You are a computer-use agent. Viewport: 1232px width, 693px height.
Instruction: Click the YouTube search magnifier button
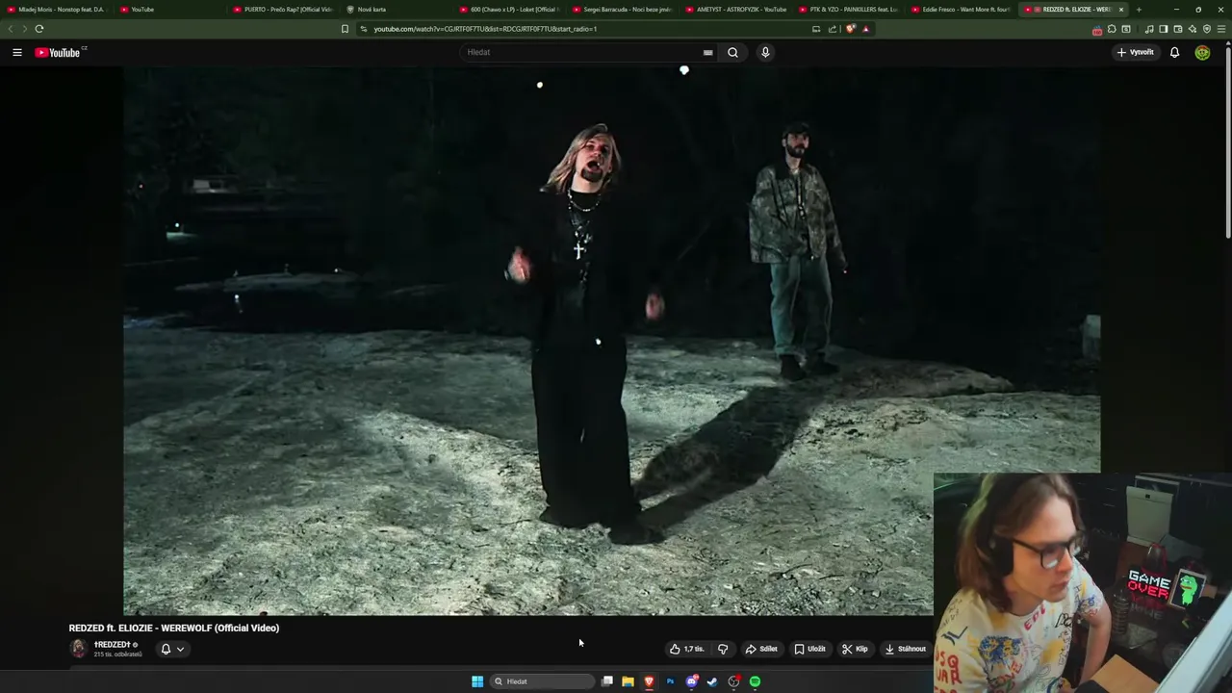[732, 52]
